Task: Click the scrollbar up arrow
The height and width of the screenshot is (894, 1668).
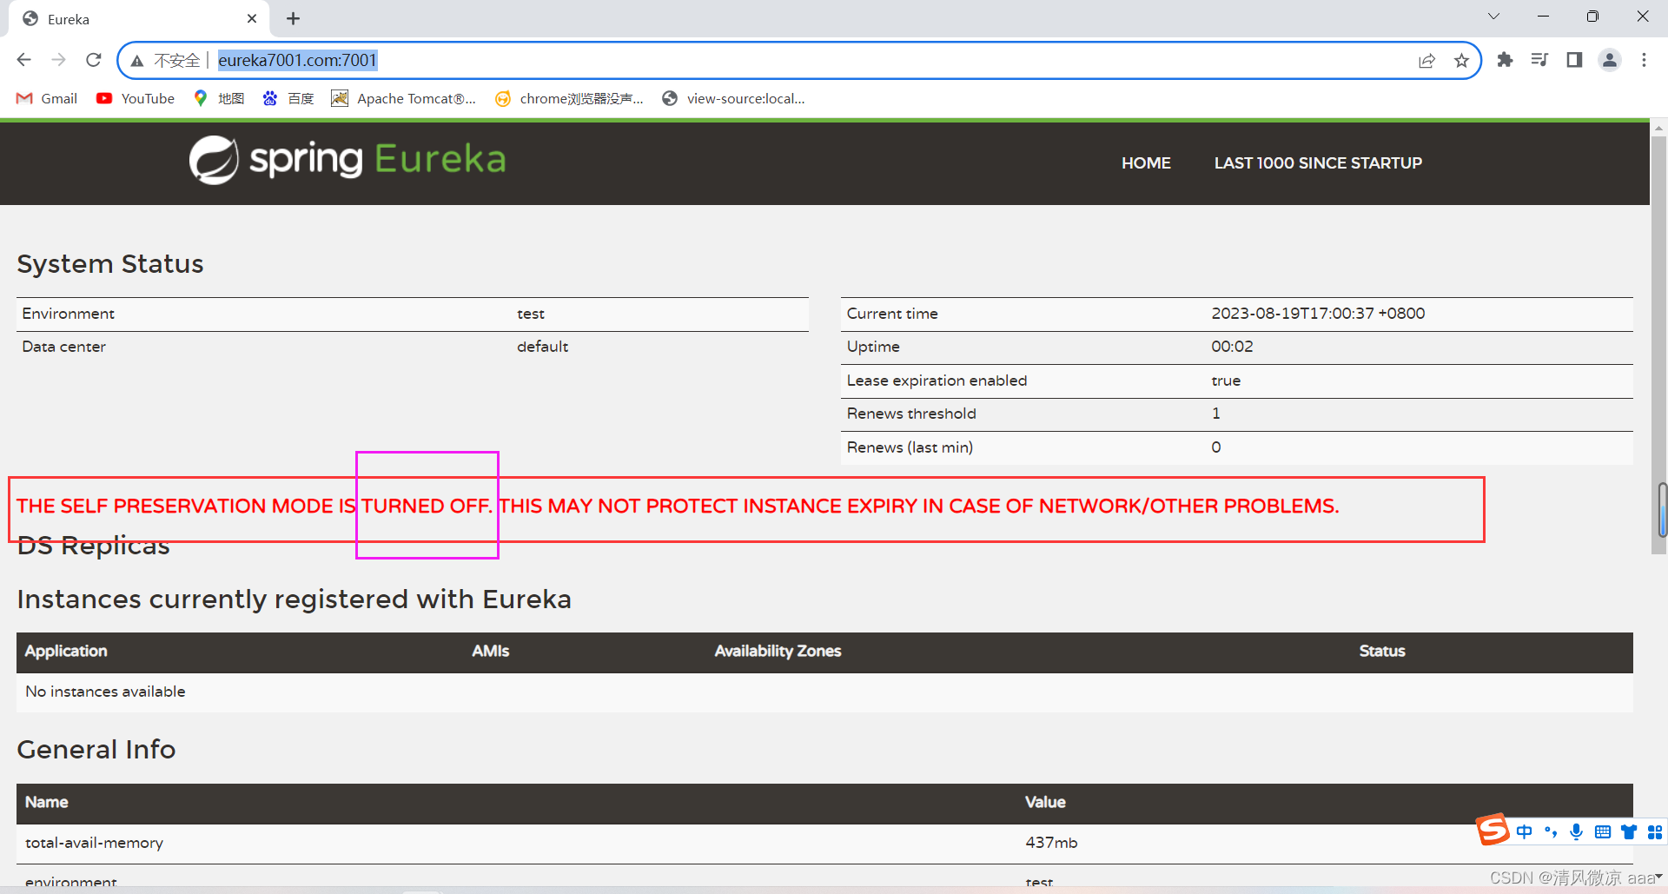Action: tap(1658, 128)
